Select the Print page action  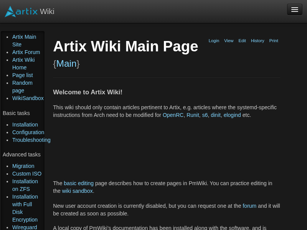[274, 41]
